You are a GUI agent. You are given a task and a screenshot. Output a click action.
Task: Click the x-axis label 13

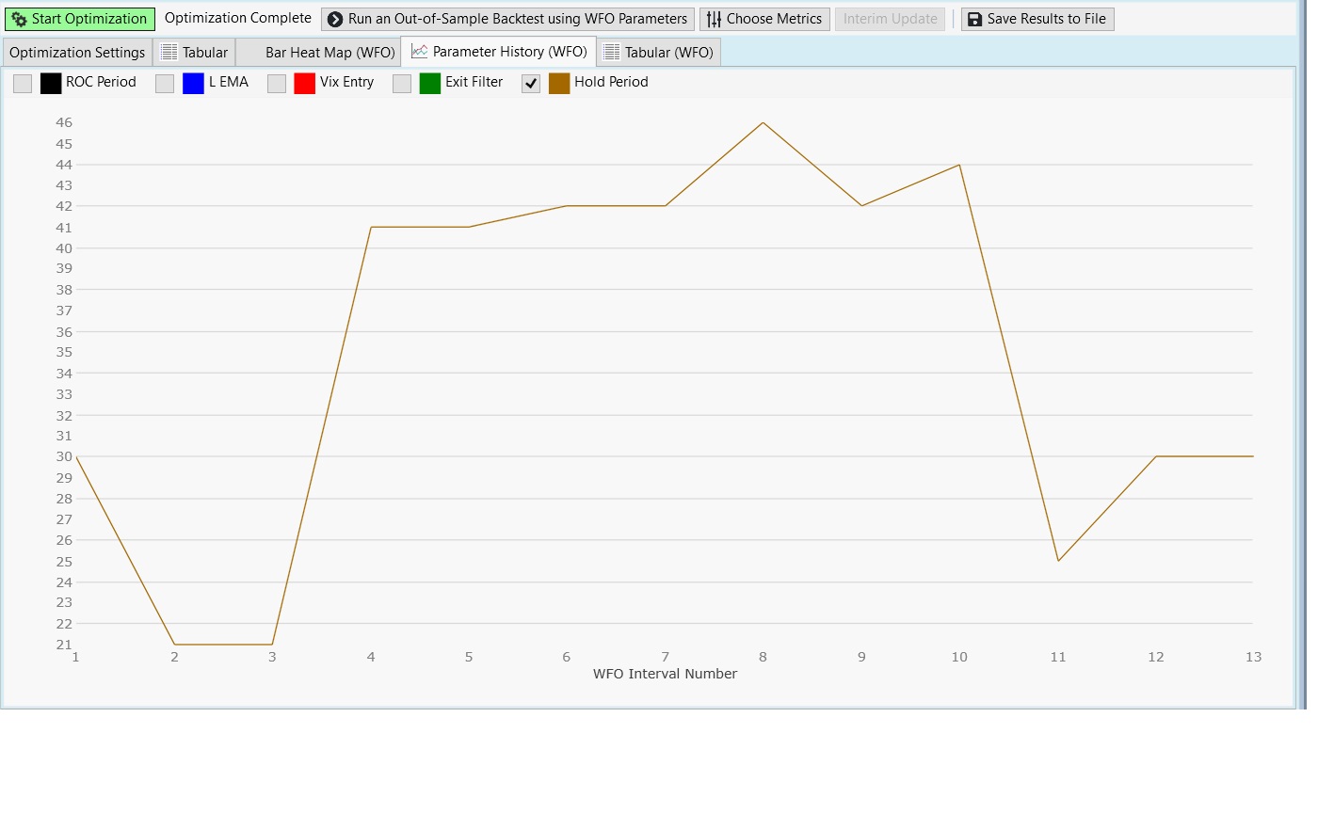(1253, 657)
